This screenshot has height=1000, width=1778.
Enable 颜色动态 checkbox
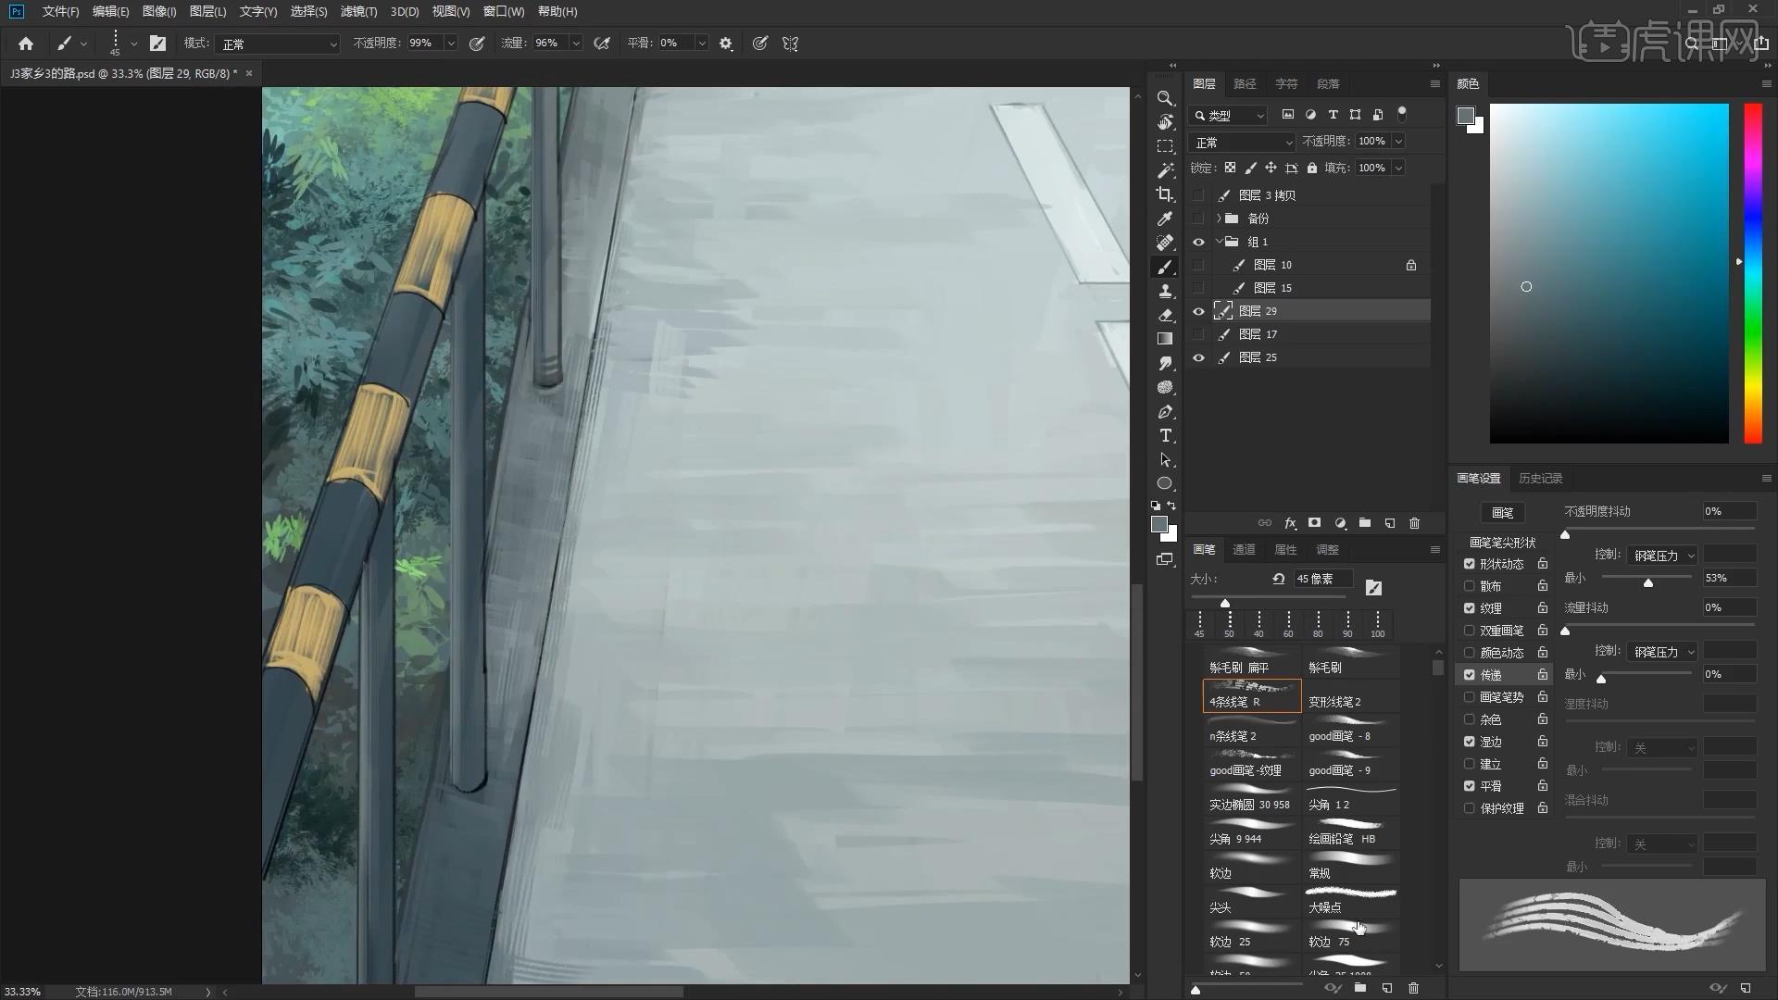click(1469, 653)
